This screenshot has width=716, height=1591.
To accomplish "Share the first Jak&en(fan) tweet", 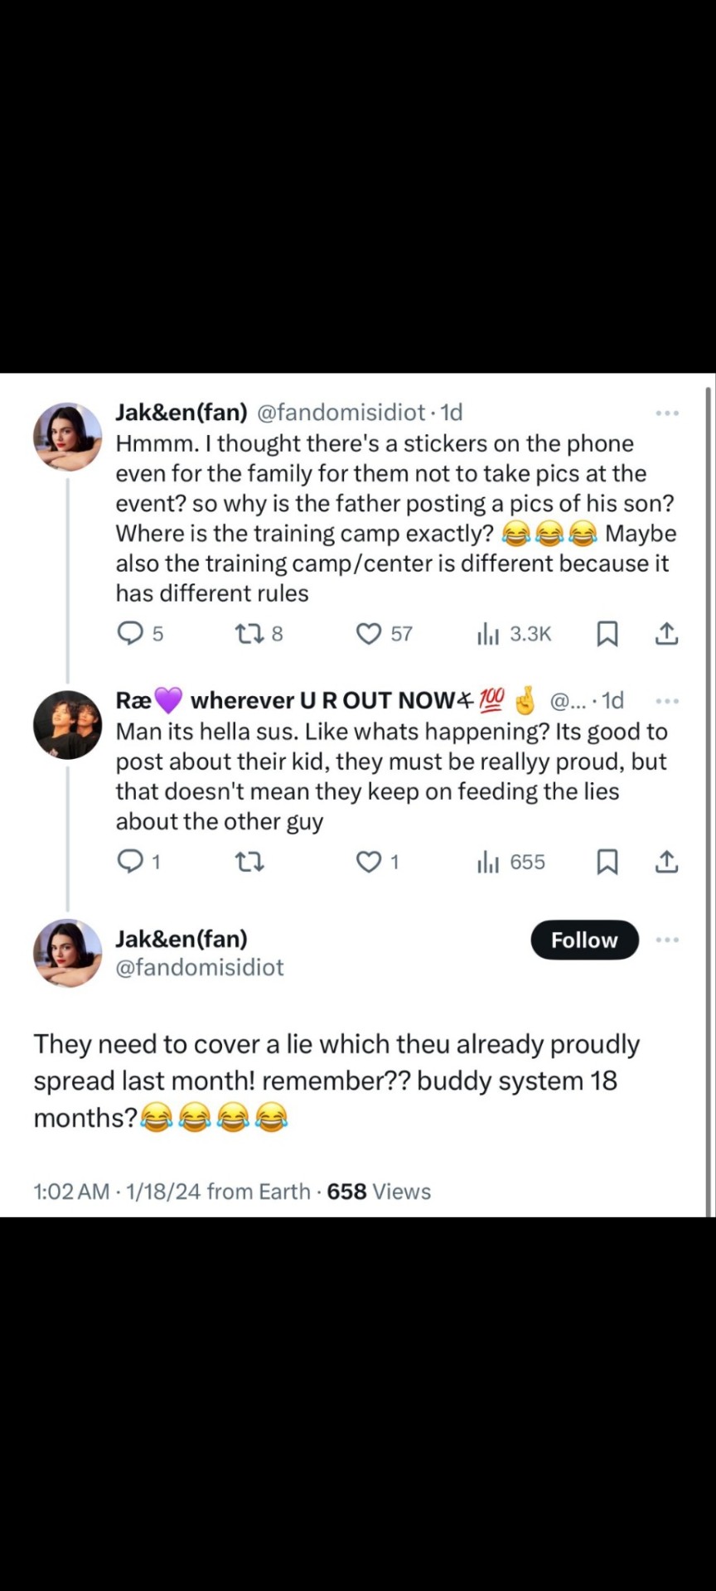I will 667,634.
